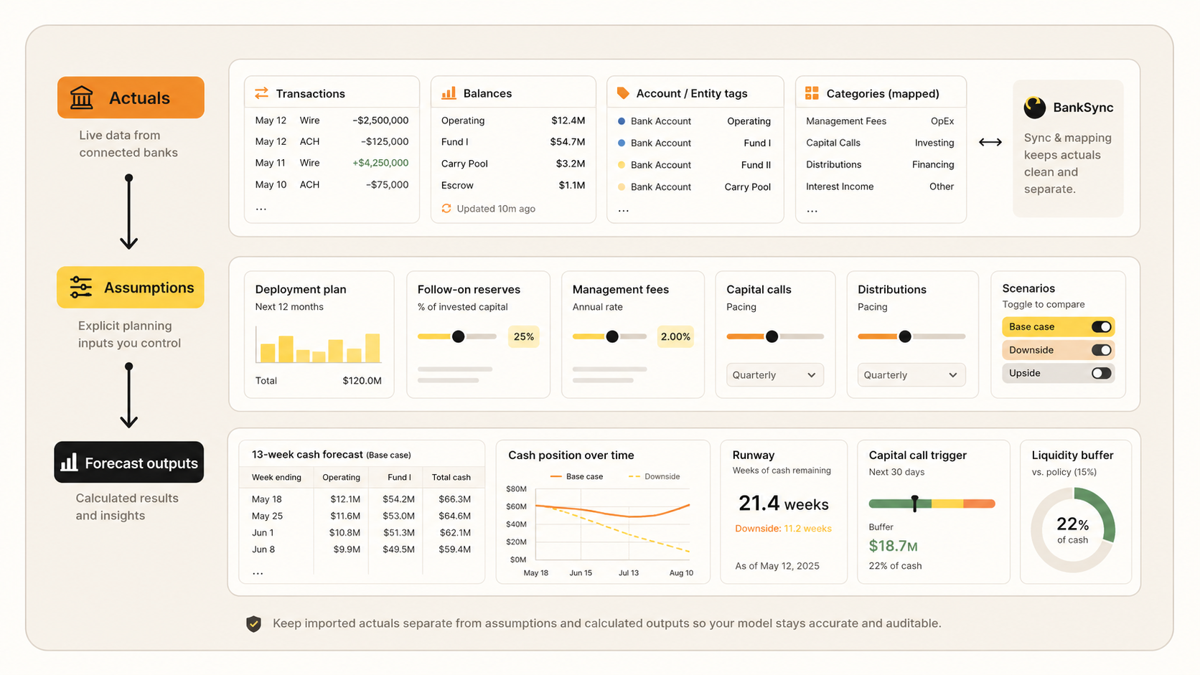This screenshot has height=675, width=1200.
Task: Click the blue dot beside Bank Account Fund I
Action: coord(622,143)
